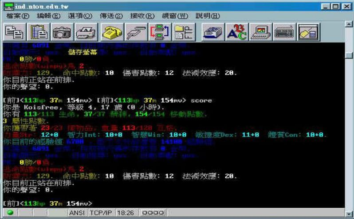Open the 選項(O) menu
The width and height of the screenshot is (354, 219).
(x=80, y=16)
